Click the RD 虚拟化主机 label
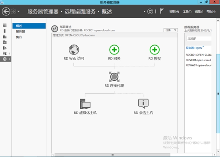The image size is (220, 157). 85,113
